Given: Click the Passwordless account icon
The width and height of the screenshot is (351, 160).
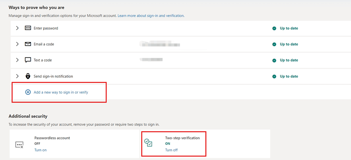Looking at the screenshot, I should point(19,145).
